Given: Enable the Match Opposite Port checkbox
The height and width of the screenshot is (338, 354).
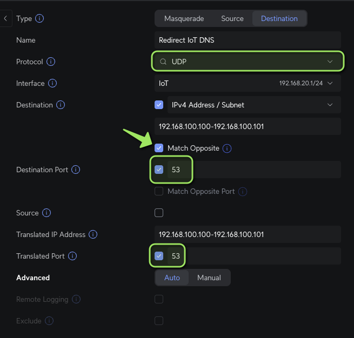Looking at the screenshot, I should pyautogui.click(x=159, y=191).
